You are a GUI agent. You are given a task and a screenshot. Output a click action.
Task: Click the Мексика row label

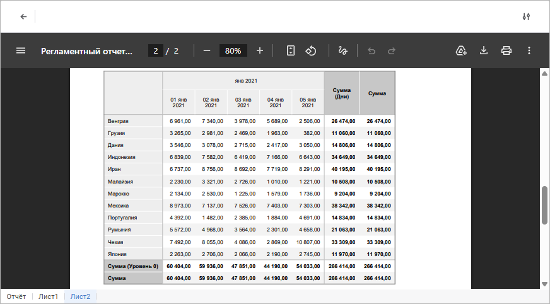pyautogui.click(x=118, y=206)
